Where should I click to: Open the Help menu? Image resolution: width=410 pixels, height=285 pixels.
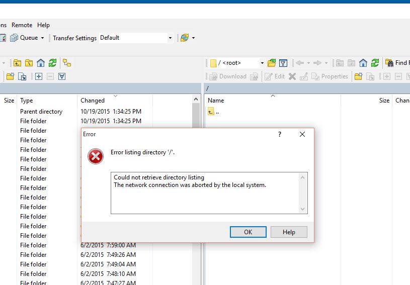click(44, 25)
